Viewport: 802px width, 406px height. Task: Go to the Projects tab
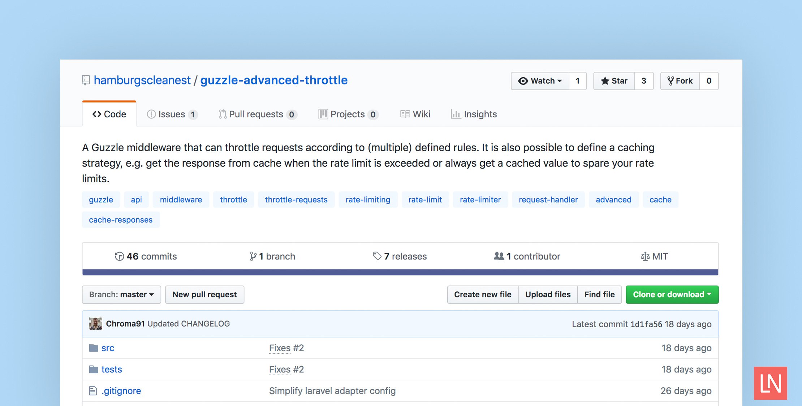(x=348, y=114)
